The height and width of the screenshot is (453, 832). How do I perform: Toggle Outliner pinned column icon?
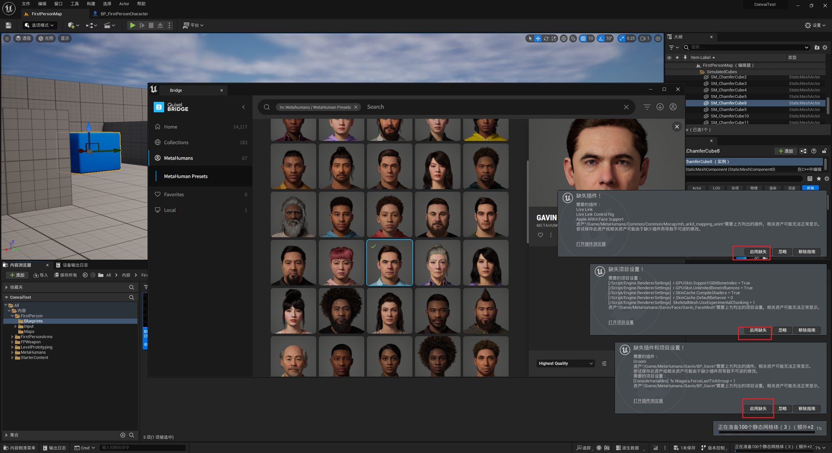coord(685,57)
